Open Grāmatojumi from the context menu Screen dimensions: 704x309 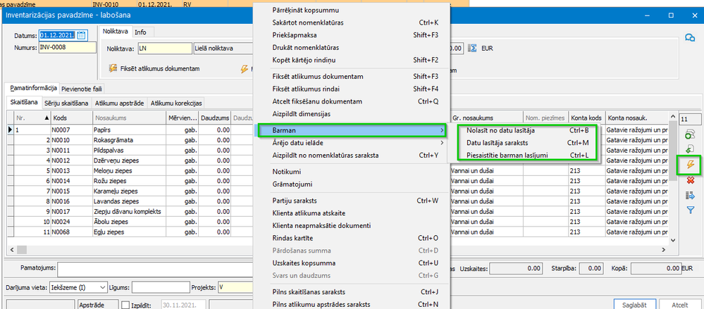pos(351,184)
